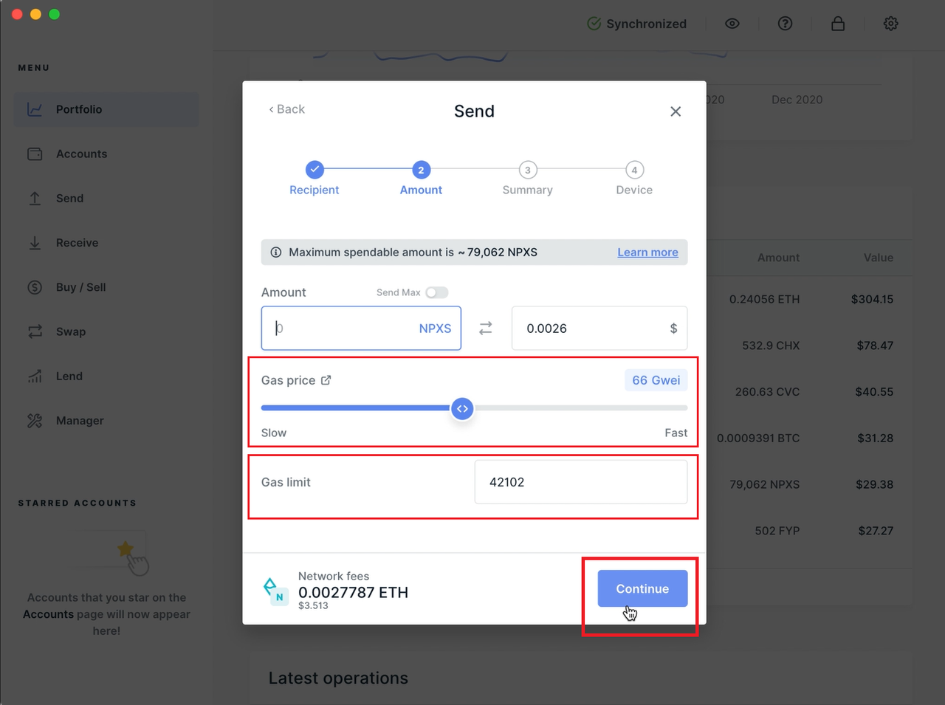The height and width of the screenshot is (705, 945).
Task: Click the Recipient step checkmark
Action: pos(315,170)
